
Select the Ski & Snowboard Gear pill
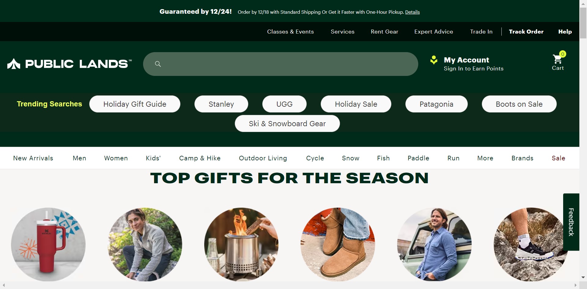coord(287,123)
